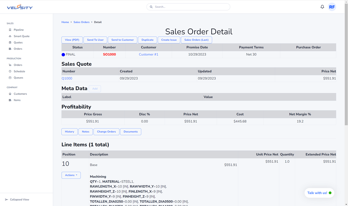Click the Send to Customer button
The image size is (348, 206).
click(x=122, y=40)
